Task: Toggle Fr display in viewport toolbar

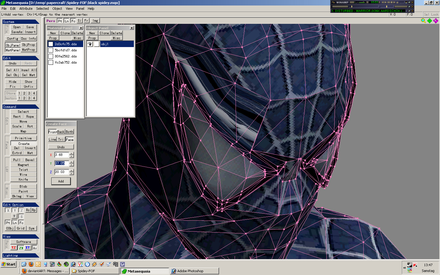Action: [x=86, y=21]
